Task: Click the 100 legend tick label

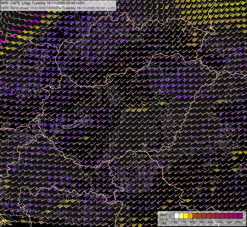Action: [x=174, y=222]
